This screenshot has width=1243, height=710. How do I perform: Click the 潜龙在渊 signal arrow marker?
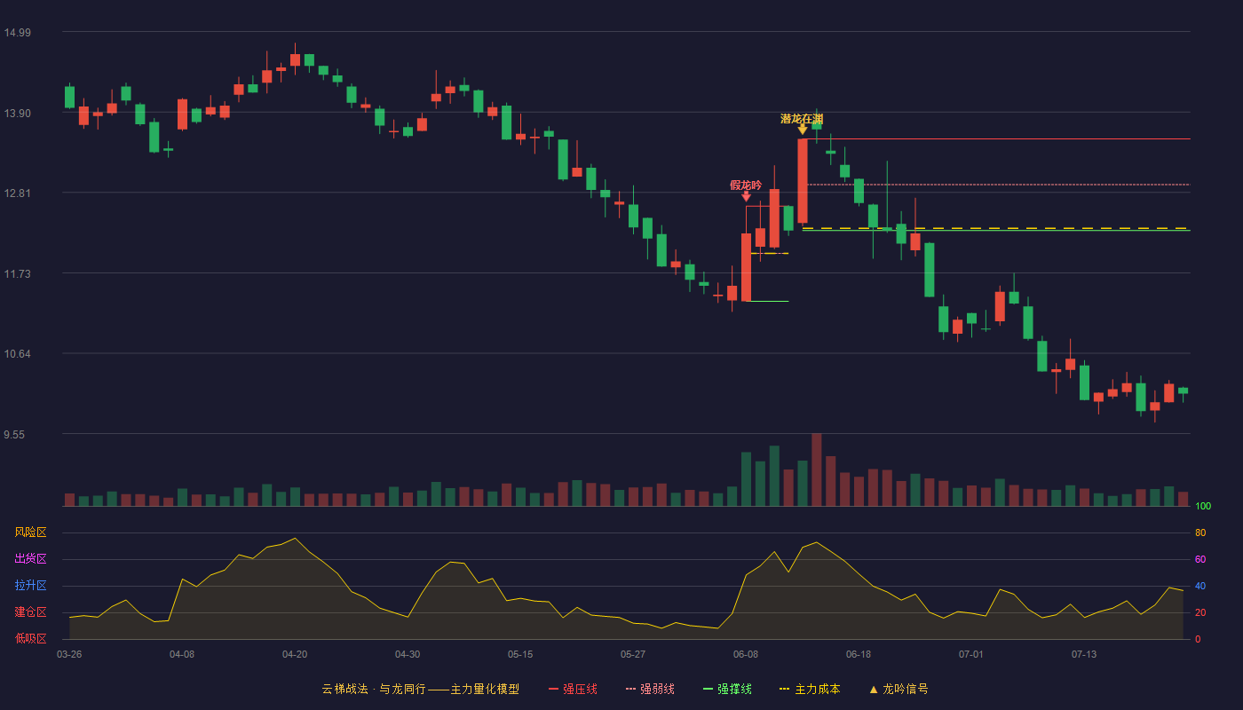tap(803, 130)
